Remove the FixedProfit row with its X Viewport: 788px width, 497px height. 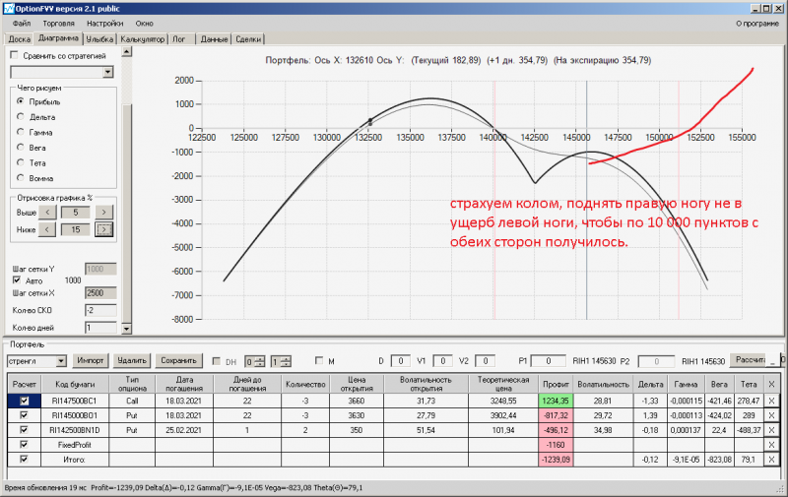[771, 444]
